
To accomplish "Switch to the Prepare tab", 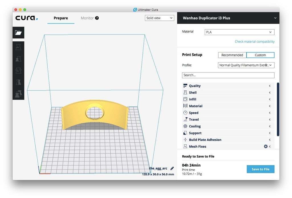I will (x=61, y=18).
